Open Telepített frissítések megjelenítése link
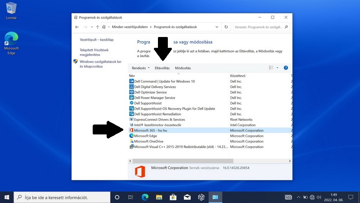Viewport: 360px width, 203px height. pos(94,52)
